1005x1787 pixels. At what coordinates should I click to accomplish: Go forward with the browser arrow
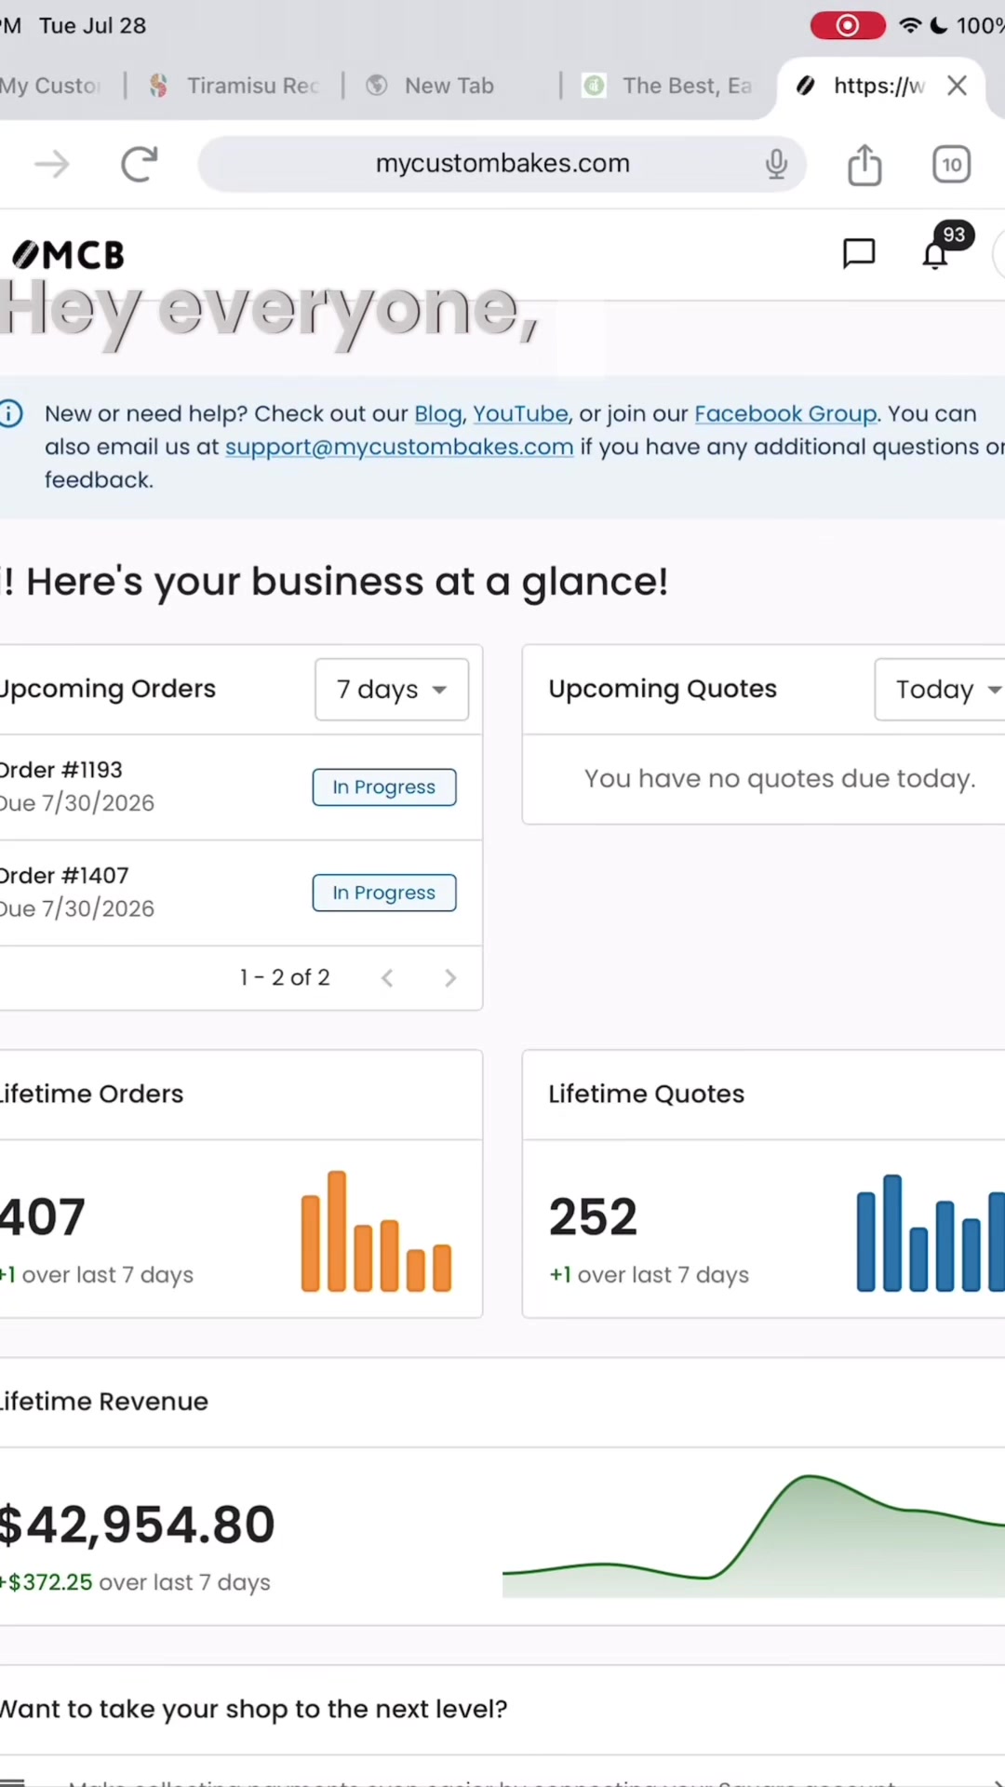(x=52, y=165)
